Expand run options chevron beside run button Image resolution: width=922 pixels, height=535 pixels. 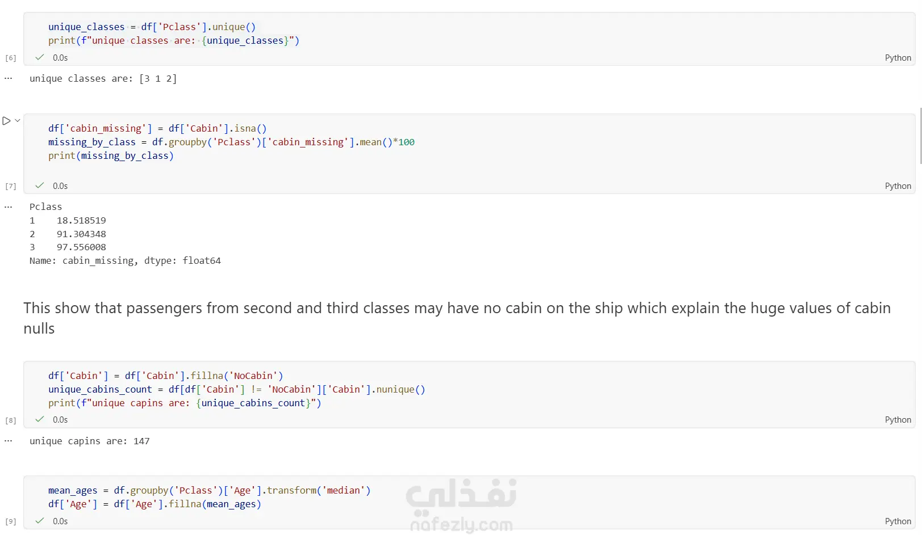(x=18, y=120)
